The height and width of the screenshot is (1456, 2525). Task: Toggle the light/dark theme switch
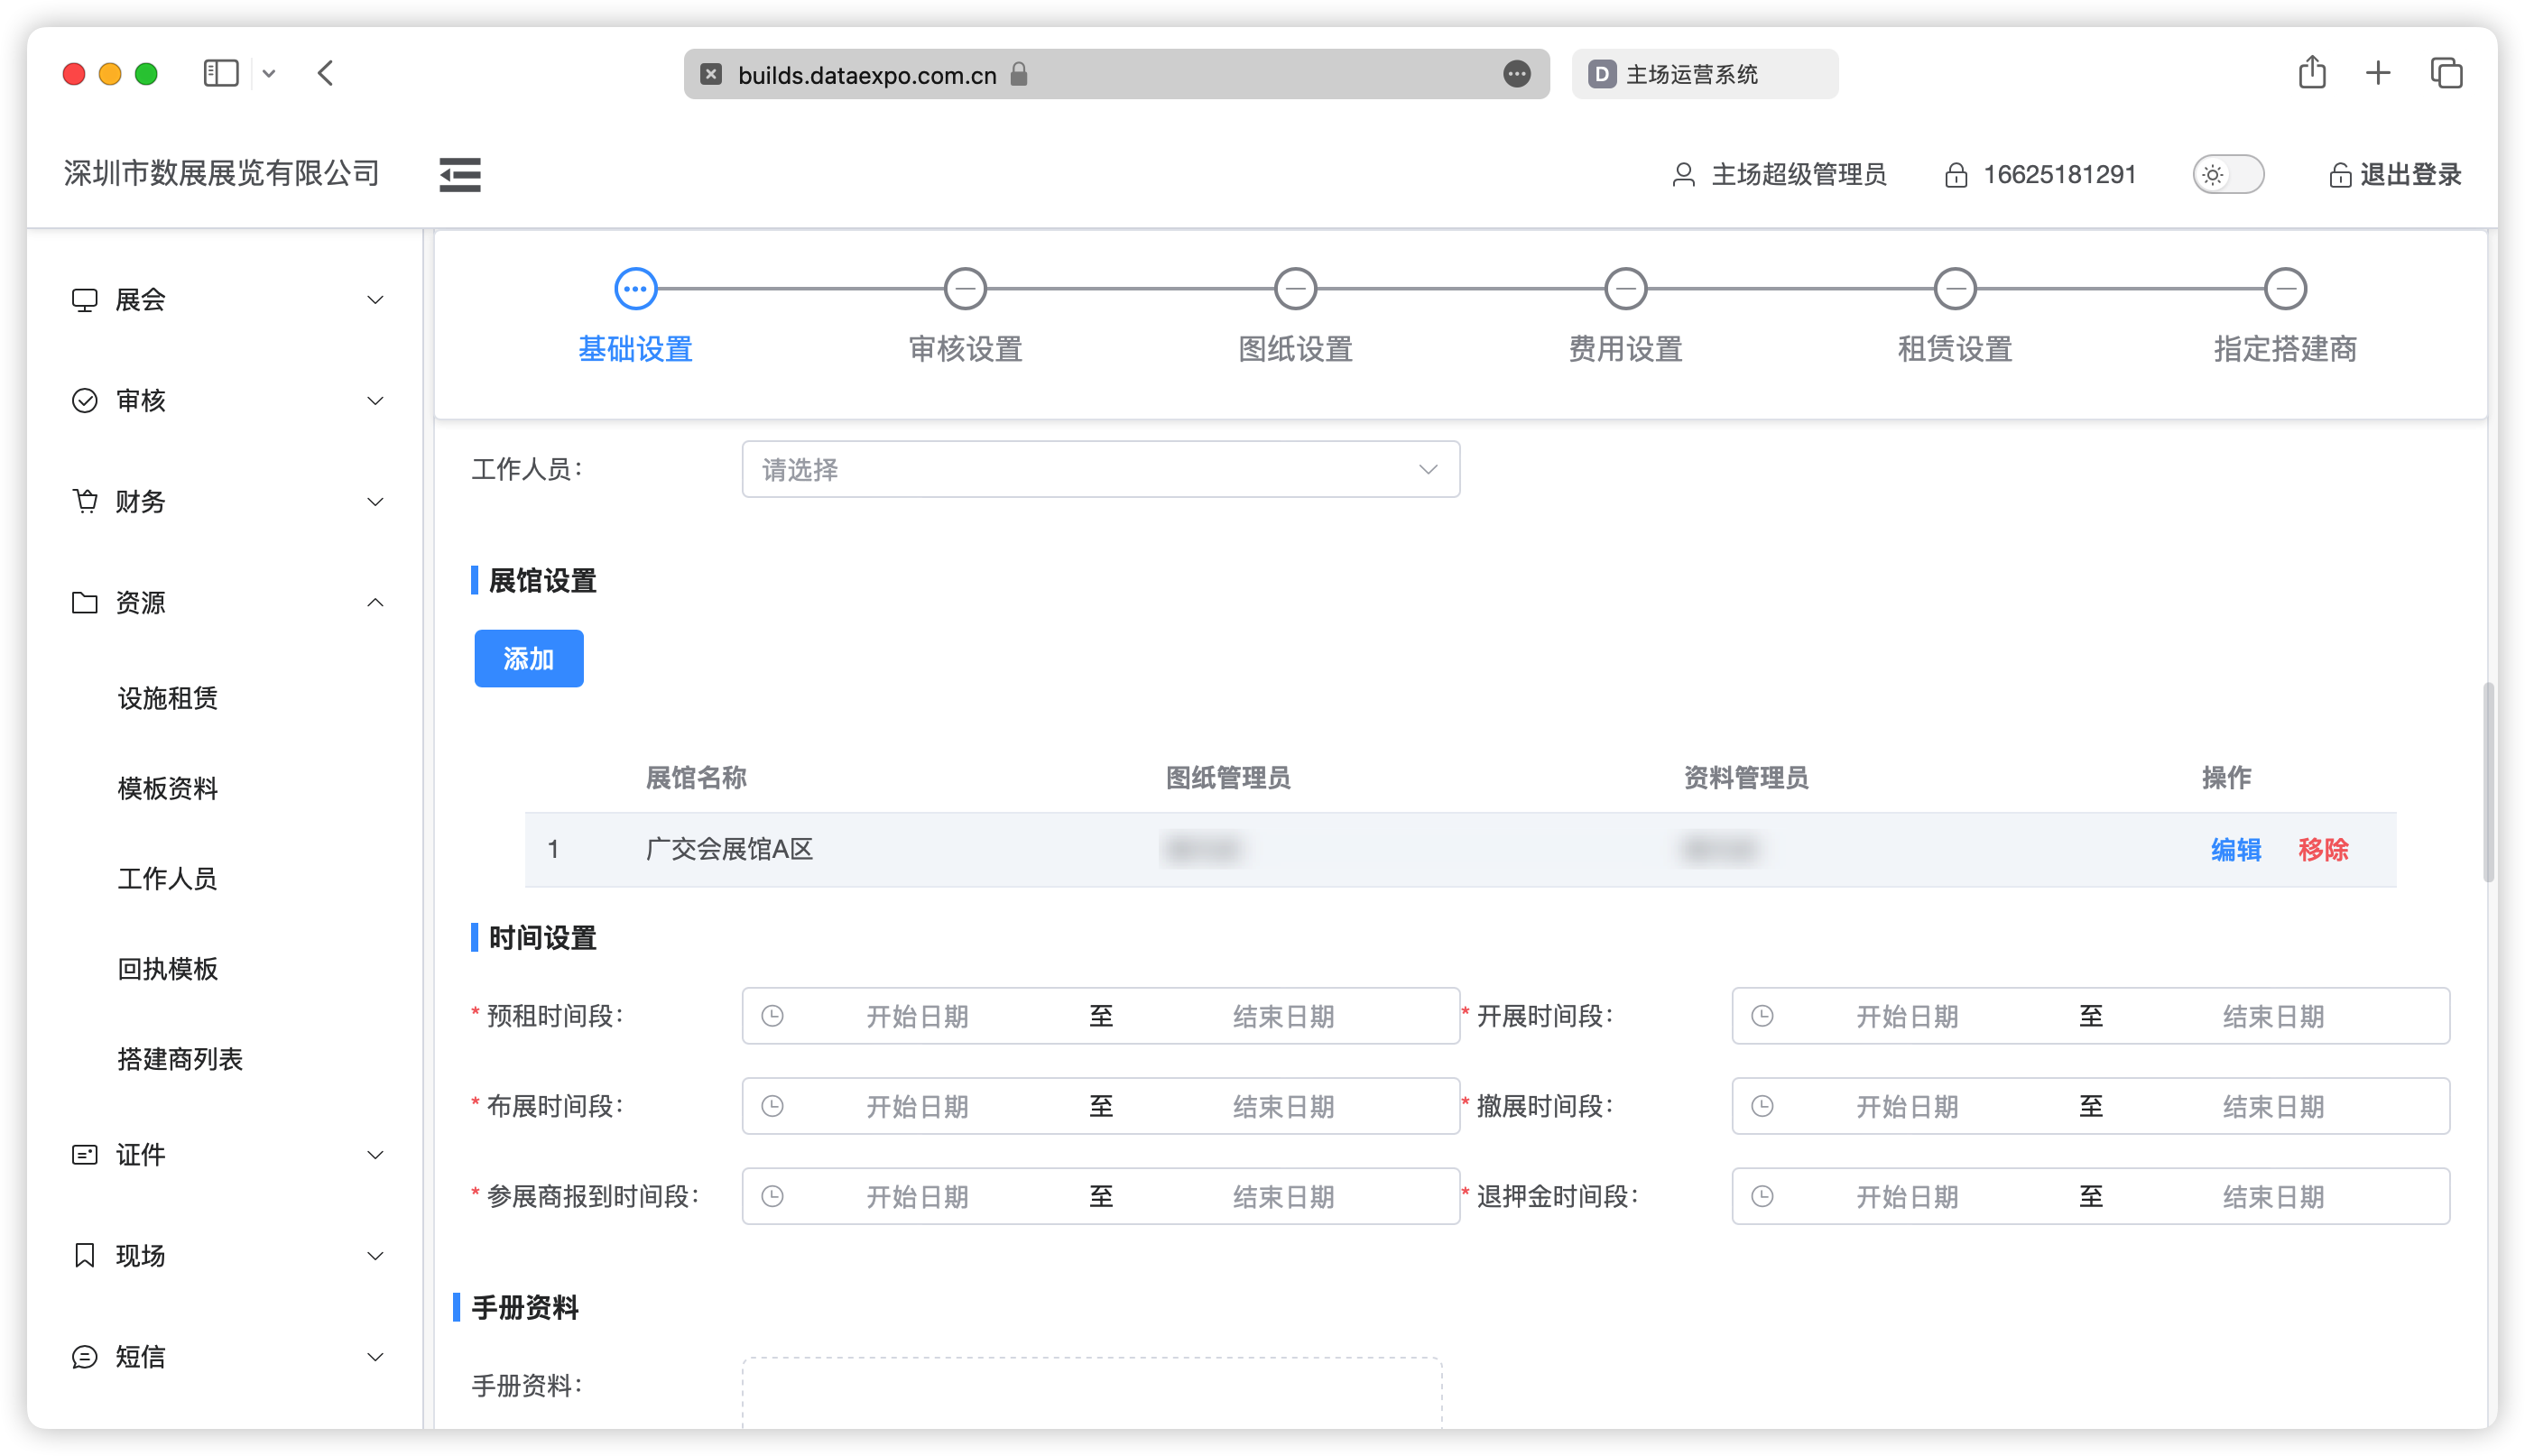tap(2228, 175)
